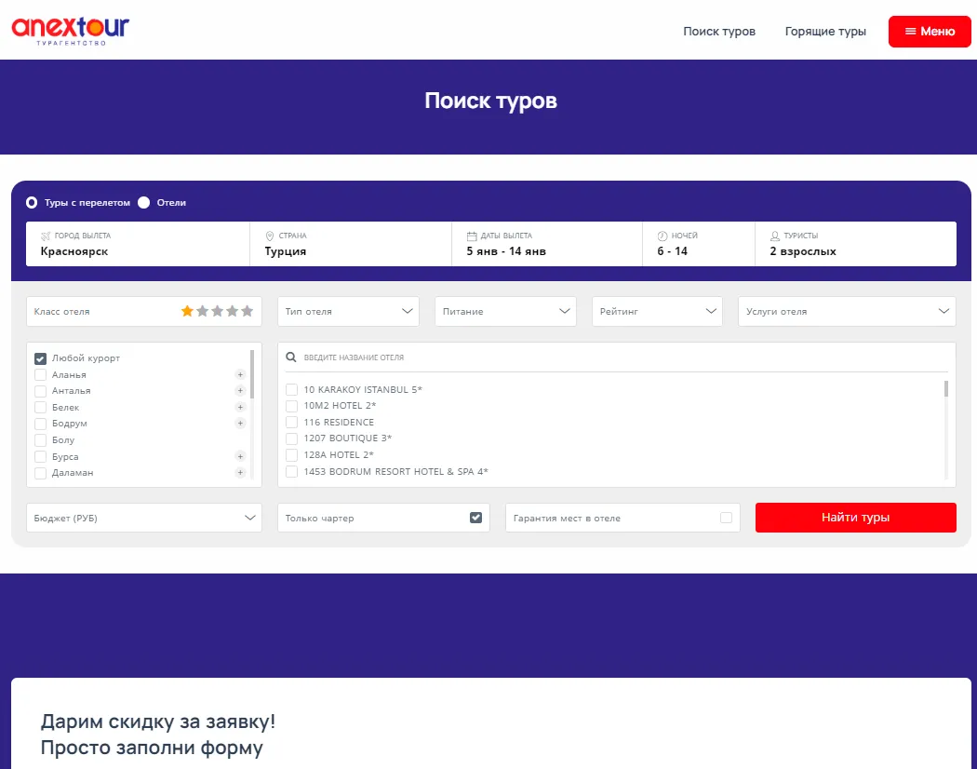Check the 1207 BOUTIQUE 3* hotel
Screen dimensions: 977x769
(291, 438)
